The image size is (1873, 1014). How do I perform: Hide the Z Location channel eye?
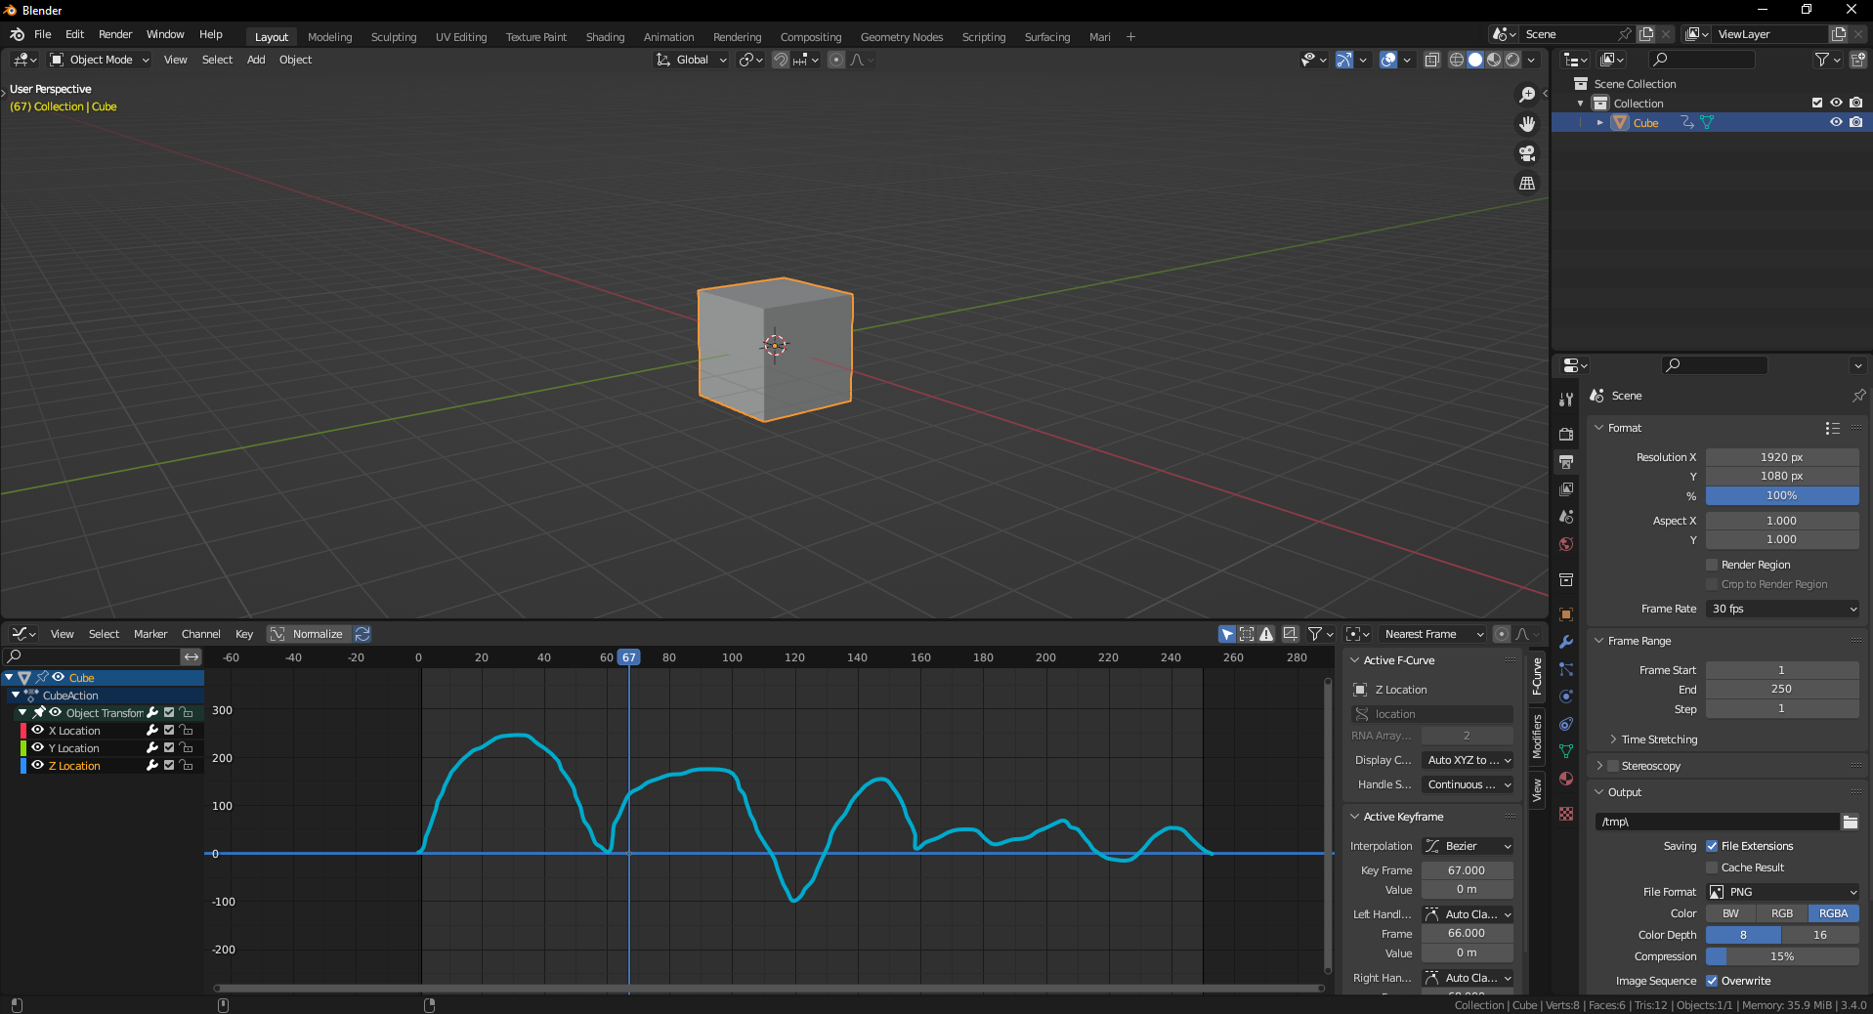pos(38,765)
